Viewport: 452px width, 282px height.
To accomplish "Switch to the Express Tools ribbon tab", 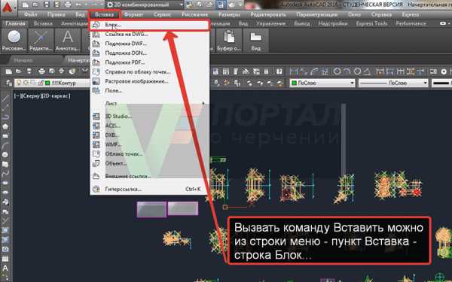I will click(x=371, y=23).
